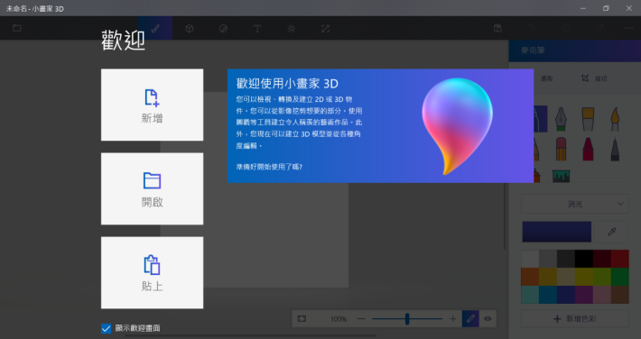Pick the white color swatch

(530, 259)
